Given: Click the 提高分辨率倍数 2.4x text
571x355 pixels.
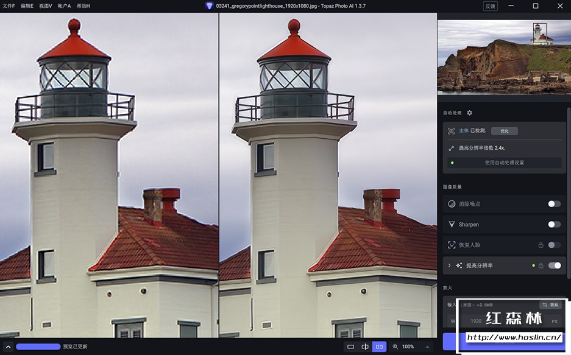Looking at the screenshot, I should coord(481,148).
